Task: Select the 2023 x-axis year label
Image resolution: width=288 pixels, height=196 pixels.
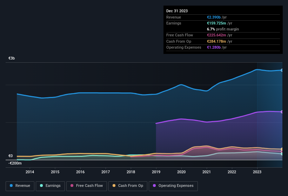Action: tap(257, 172)
